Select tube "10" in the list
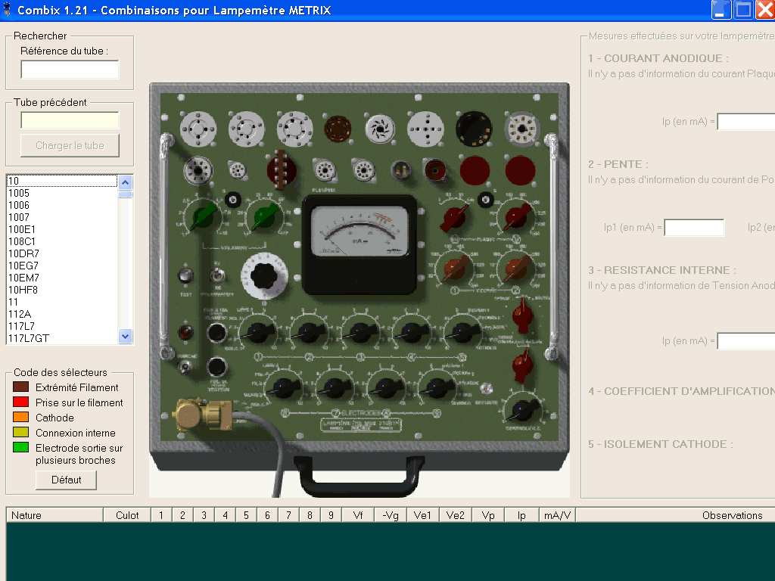 click(x=62, y=181)
